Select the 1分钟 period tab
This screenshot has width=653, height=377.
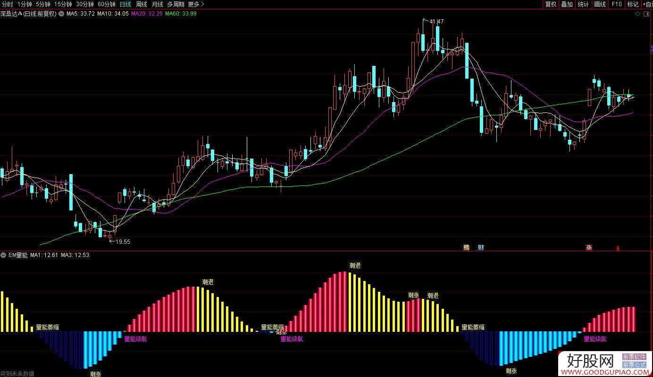click(x=25, y=4)
